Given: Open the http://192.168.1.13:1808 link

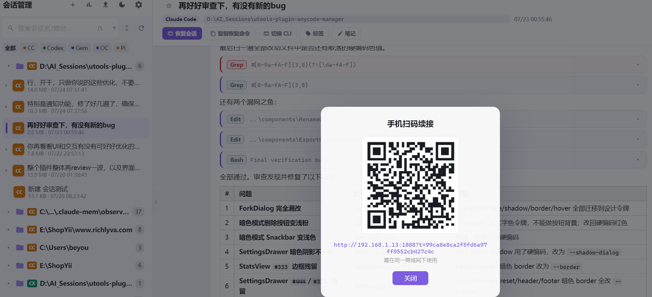Looking at the screenshot, I should click(x=410, y=248).
